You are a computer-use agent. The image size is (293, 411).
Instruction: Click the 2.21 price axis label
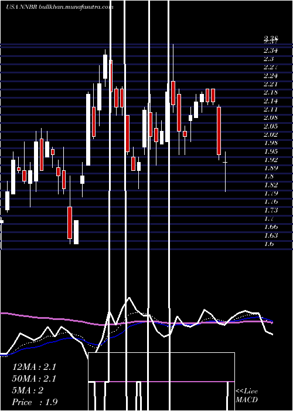click(271, 84)
